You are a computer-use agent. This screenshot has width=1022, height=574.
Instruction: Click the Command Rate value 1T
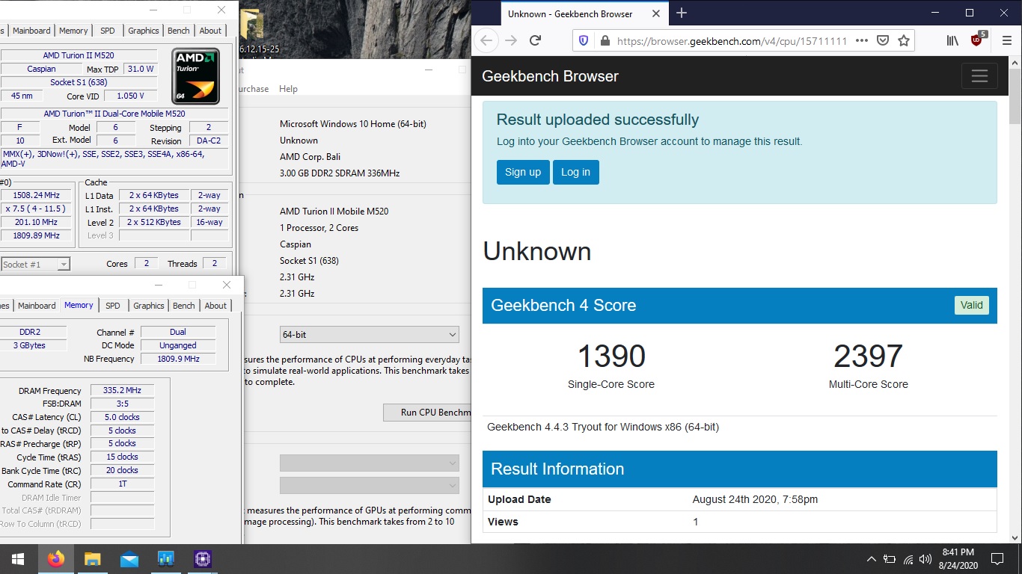click(x=122, y=484)
